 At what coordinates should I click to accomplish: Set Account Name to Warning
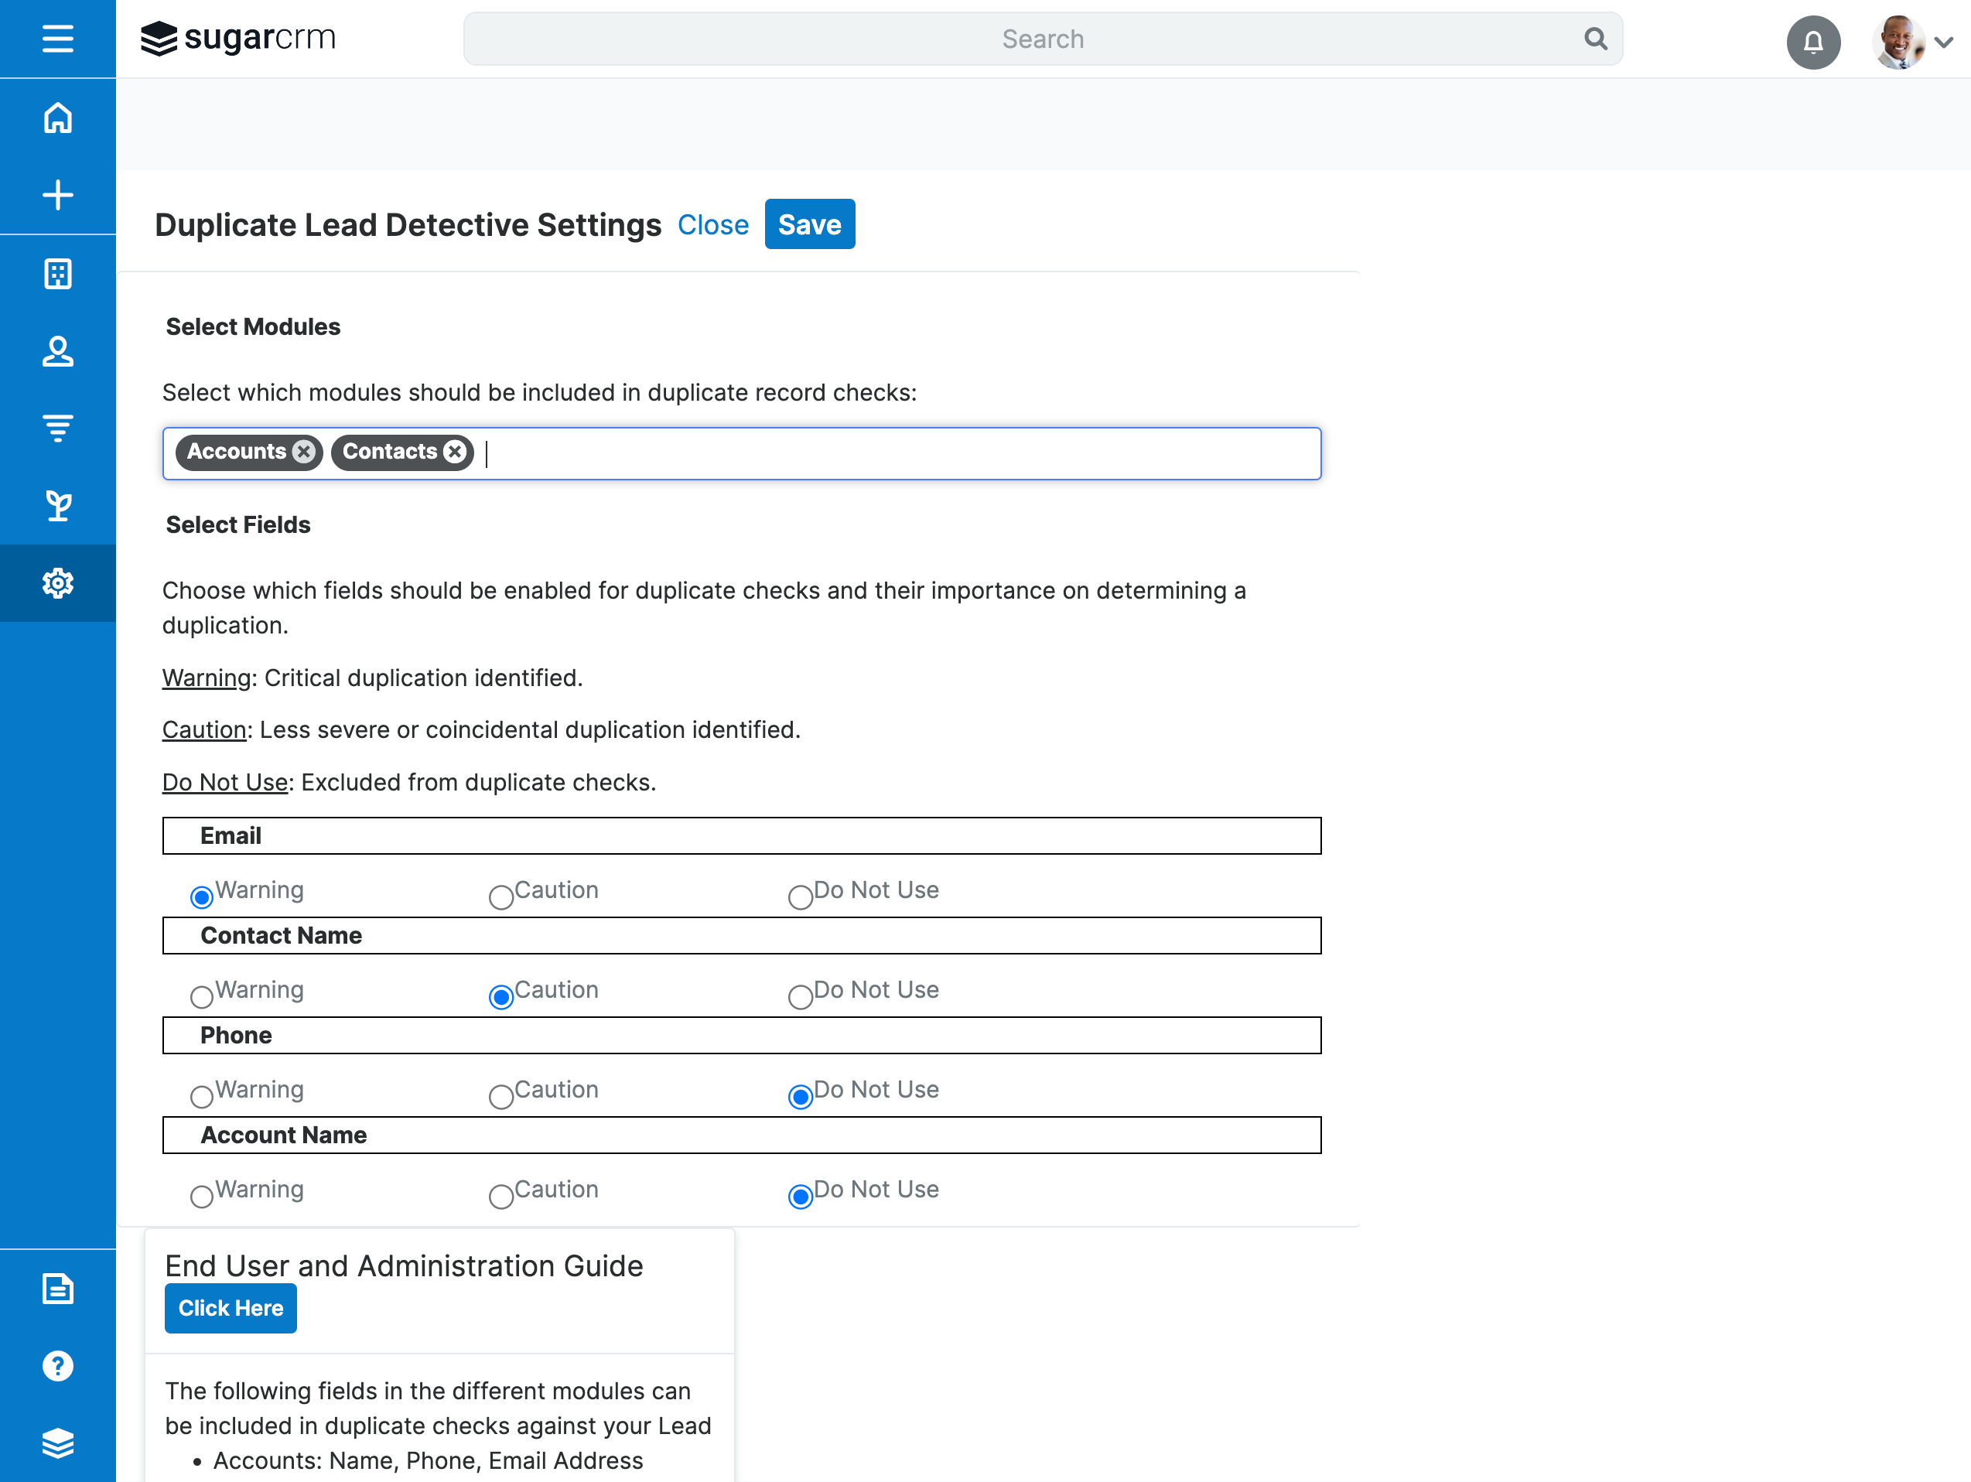202,1196
